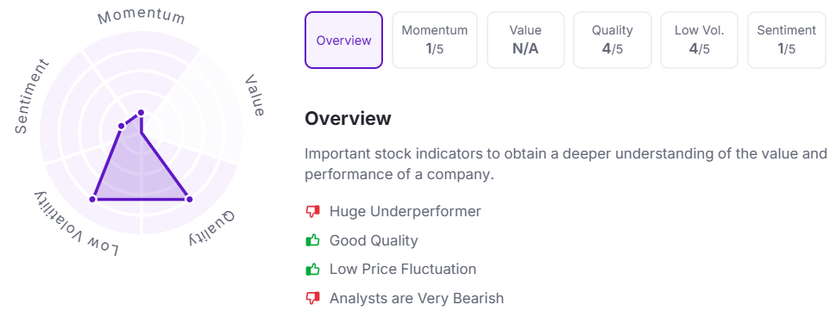Screen dimensions: 836x311
Task: Open the Quality 4/5 tab
Action: tap(612, 40)
